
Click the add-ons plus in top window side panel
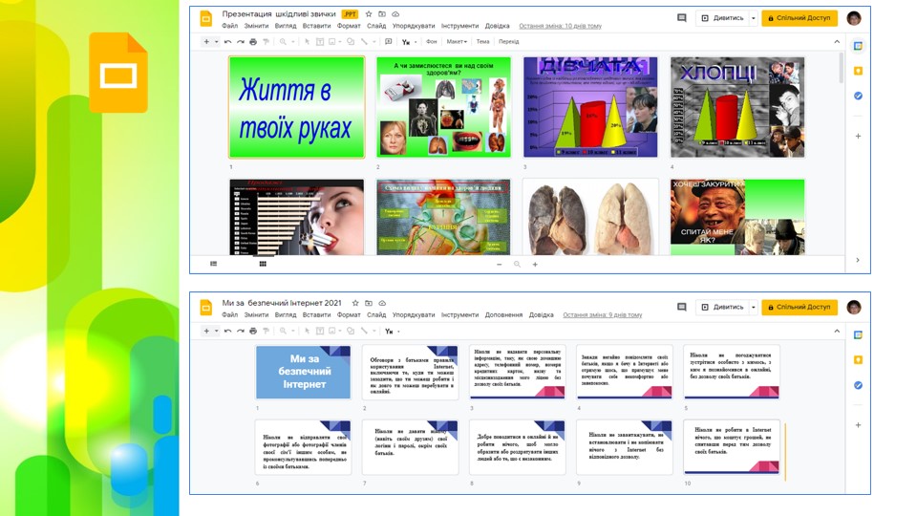tap(858, 136)
